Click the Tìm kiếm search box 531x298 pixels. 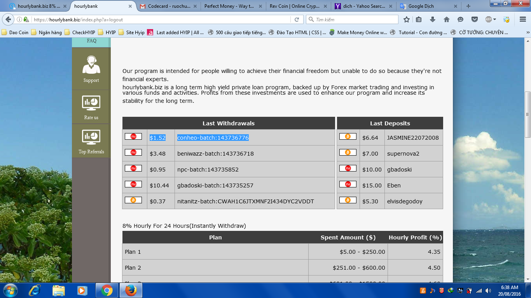click(352, 19)
